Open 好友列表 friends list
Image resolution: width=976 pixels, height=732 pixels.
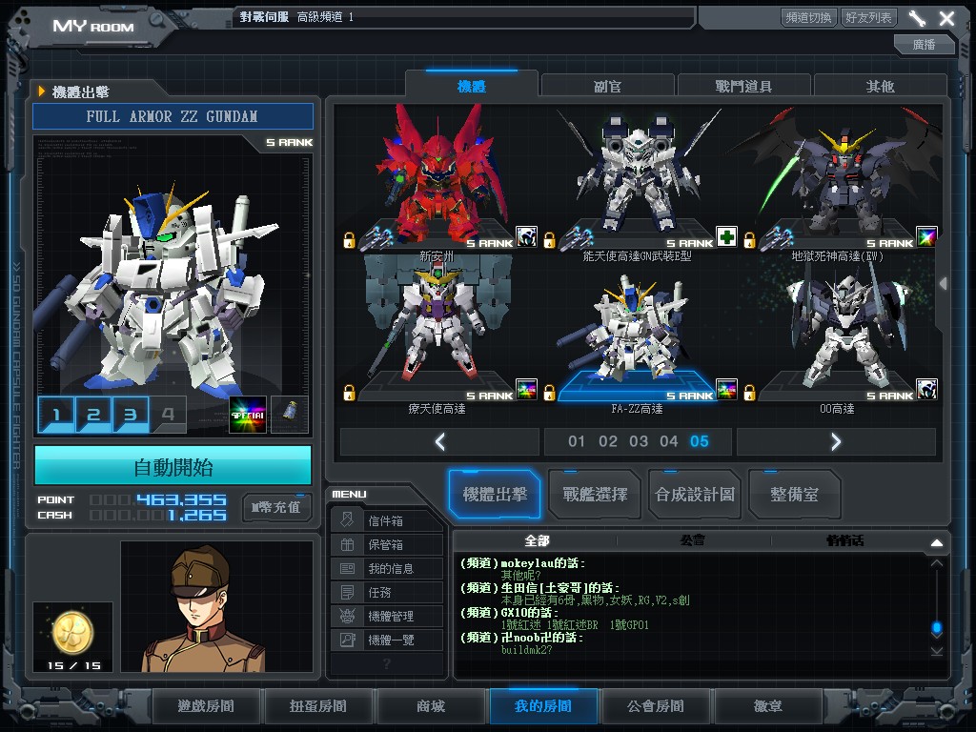tap(868, 17)
